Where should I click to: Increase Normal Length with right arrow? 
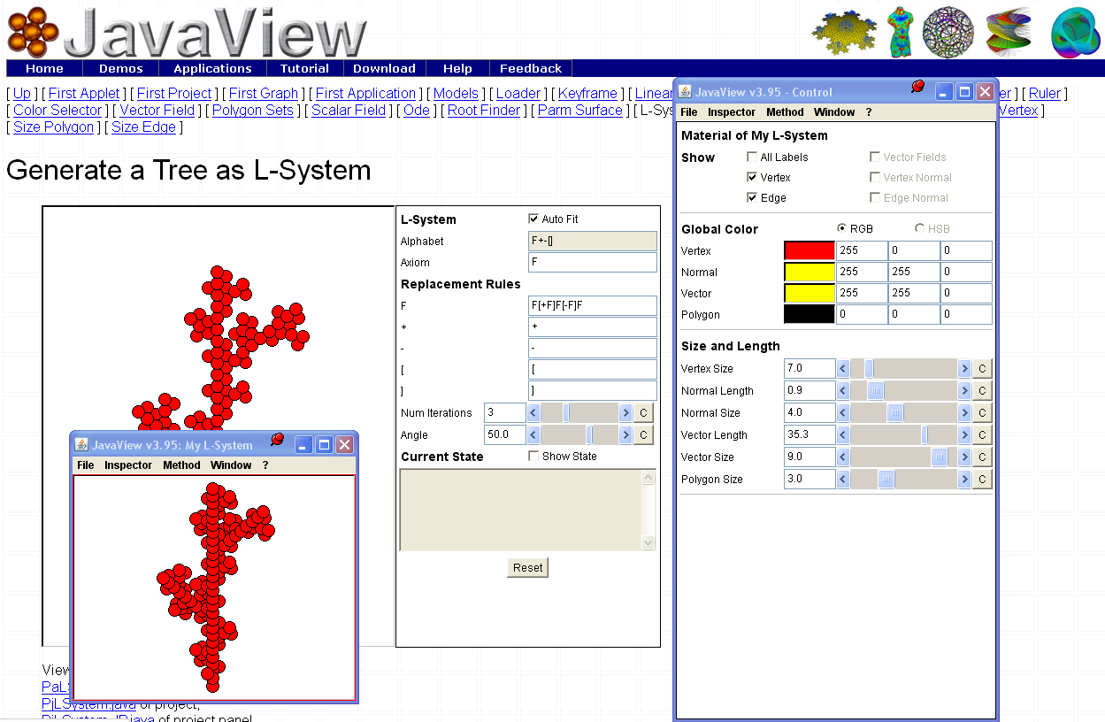[x=964, y=391]
